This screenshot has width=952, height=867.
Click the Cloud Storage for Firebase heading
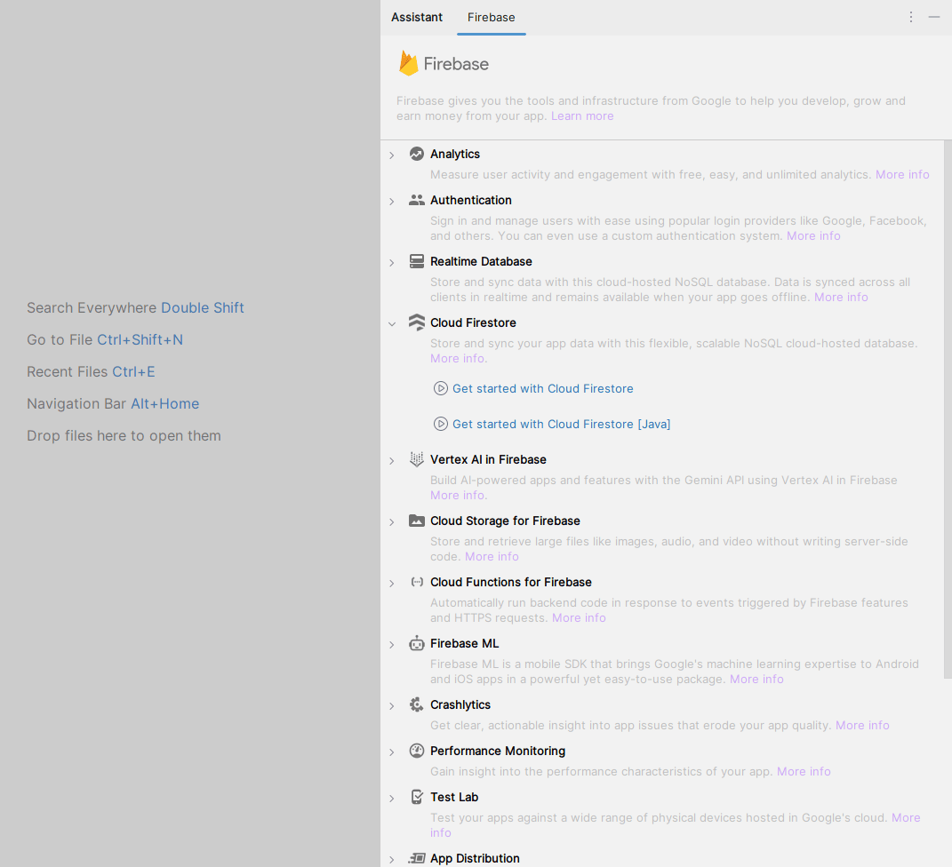tap(505, 521)
